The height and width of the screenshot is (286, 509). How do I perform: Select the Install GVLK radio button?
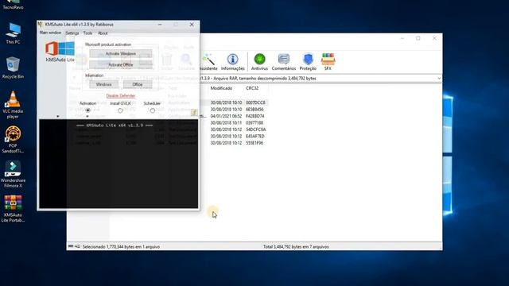click(120, 110)
